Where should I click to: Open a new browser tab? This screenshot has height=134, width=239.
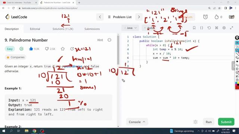point(79,3)
